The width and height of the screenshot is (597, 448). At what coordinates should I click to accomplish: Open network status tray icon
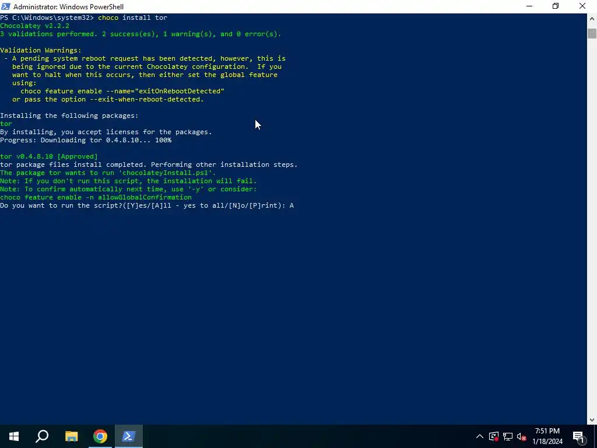(508, 436)
